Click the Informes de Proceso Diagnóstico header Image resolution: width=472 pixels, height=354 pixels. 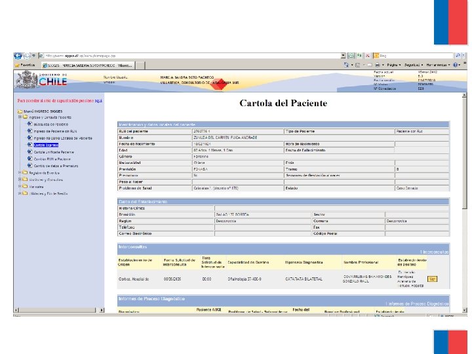click(283, 301)
